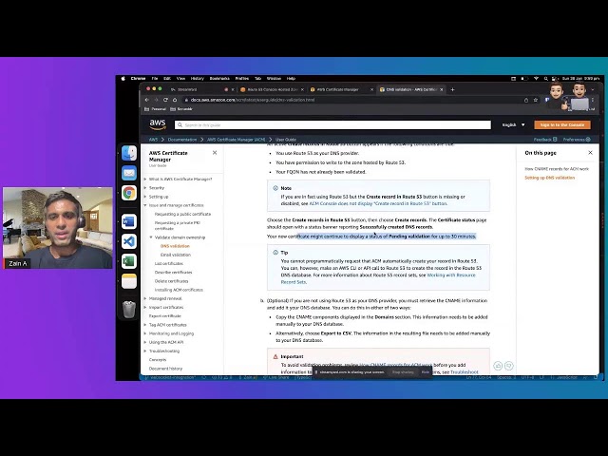Expand the Tag ACM certificates section

(x=145, y=325)
